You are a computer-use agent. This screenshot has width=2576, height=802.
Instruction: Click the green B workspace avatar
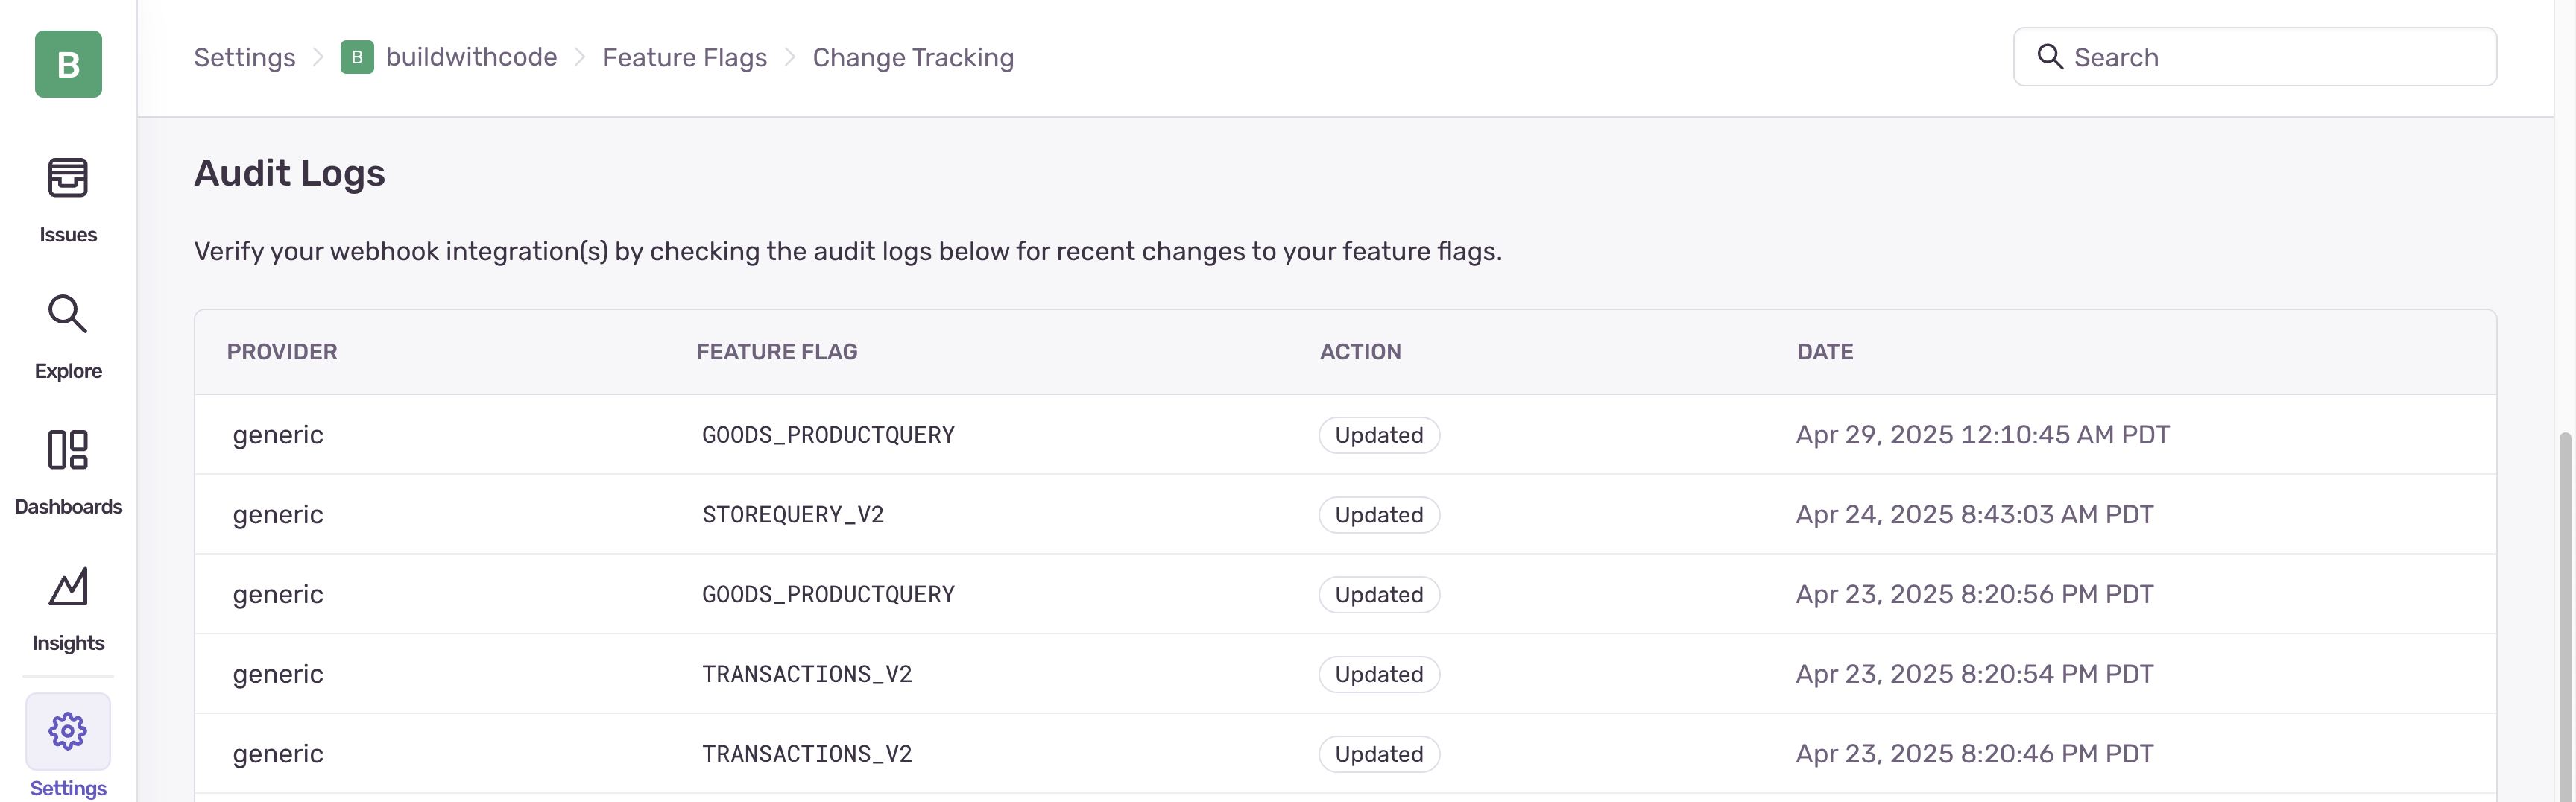click(67, 63)
